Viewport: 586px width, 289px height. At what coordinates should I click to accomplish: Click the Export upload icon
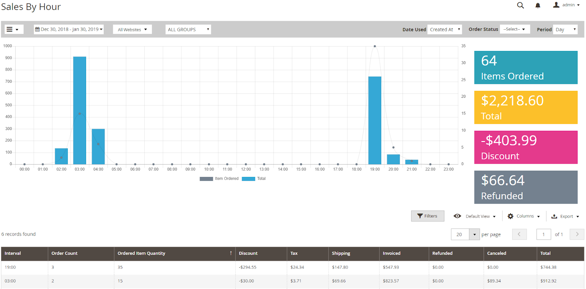(x=555, y=216)
